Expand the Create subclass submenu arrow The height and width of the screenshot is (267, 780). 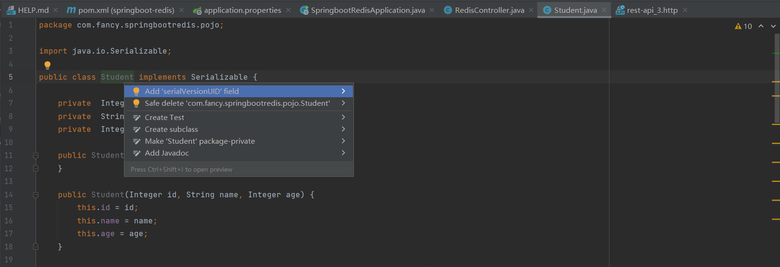coord(343,129)
